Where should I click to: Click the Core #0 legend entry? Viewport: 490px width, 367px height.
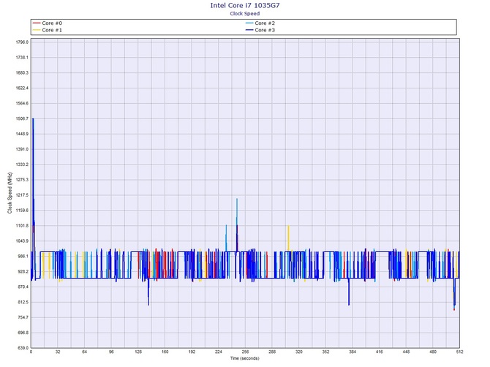point(48,23)
